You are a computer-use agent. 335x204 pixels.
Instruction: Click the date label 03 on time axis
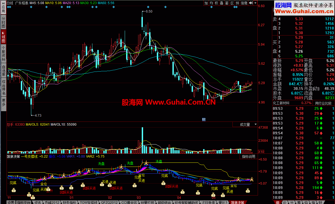[139, 197]
